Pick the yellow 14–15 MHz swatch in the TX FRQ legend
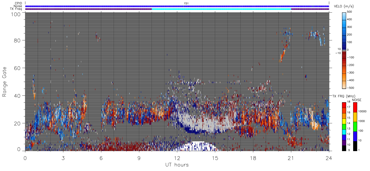 (x=344, y=121)
